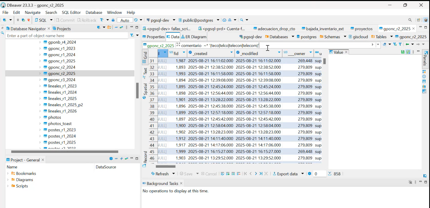Toggle auto-commit mode lock icon

pos(113,20)
